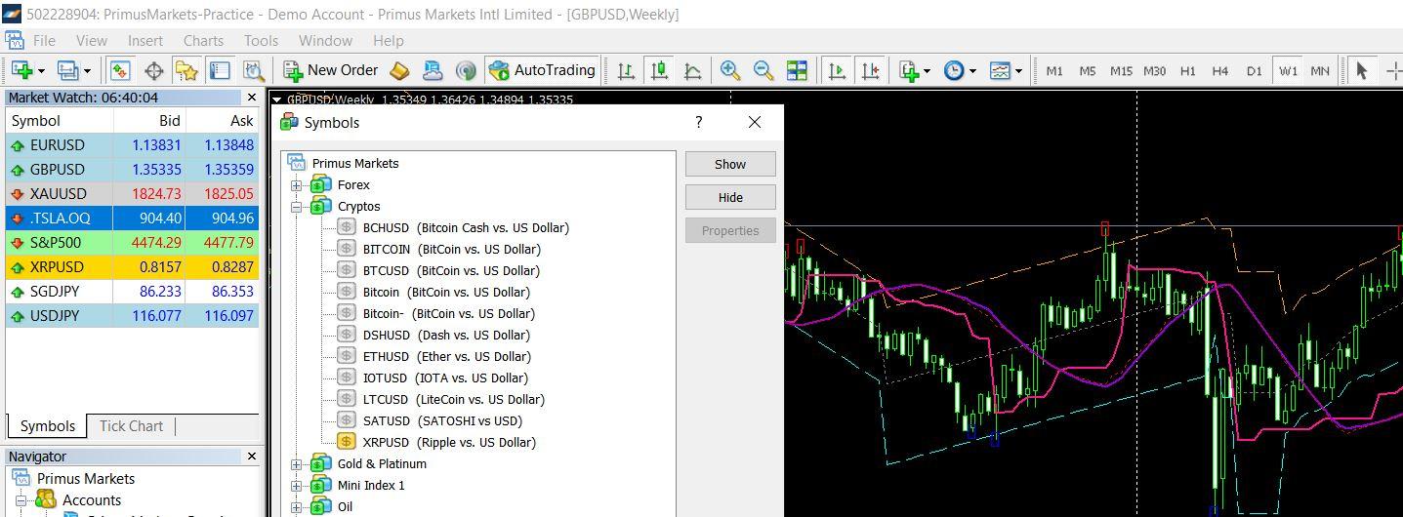Screen dimensions: 1403x517
Task: Open the Strategy Tester magnifier icon
Action: (254, 70)
